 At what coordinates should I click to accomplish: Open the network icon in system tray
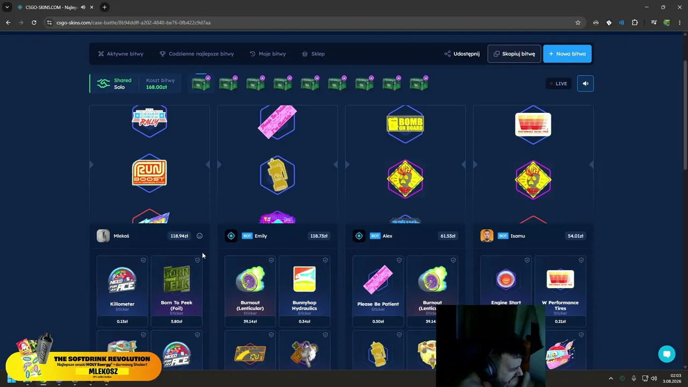pos(644,378)
